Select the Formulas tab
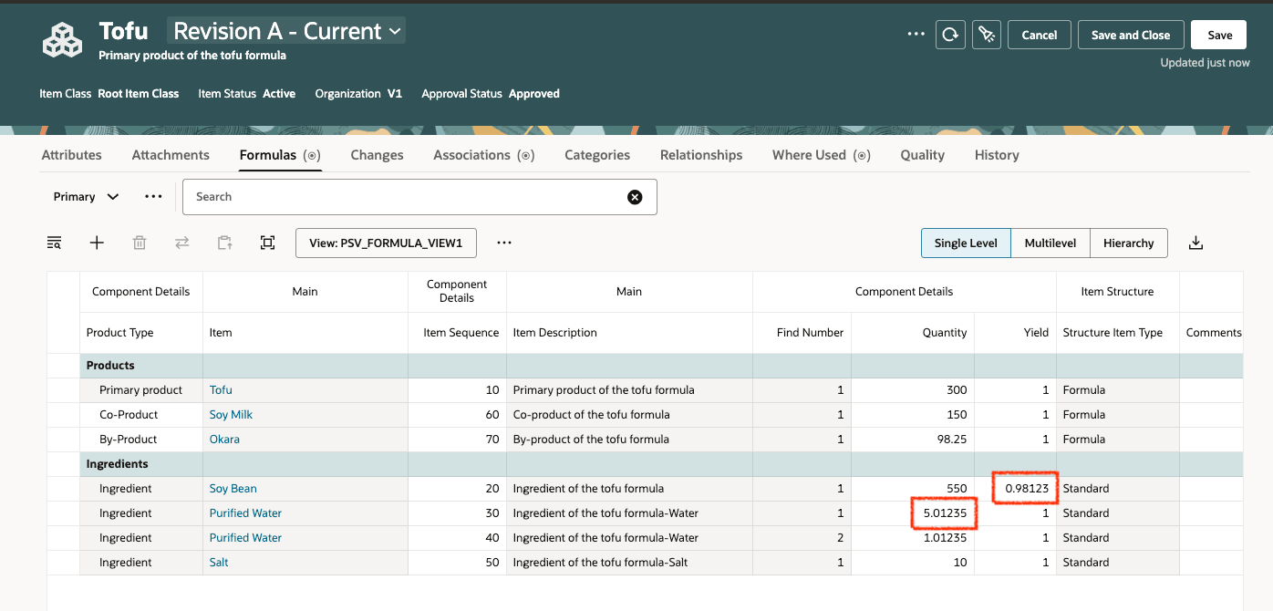This screenshot has height=611, width=1273. pyautogui.click(x=280, y=155)
